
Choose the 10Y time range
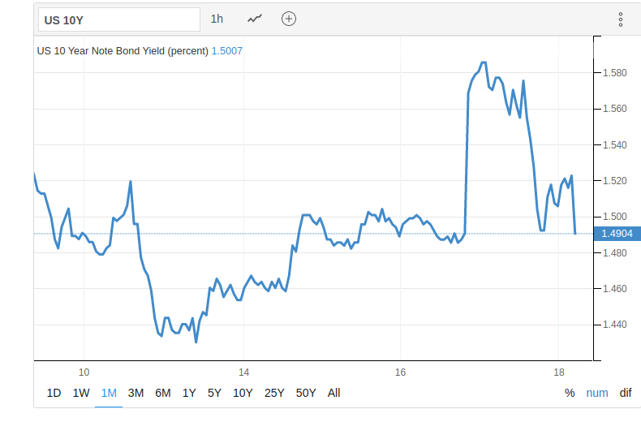click(x=243, y=393)
